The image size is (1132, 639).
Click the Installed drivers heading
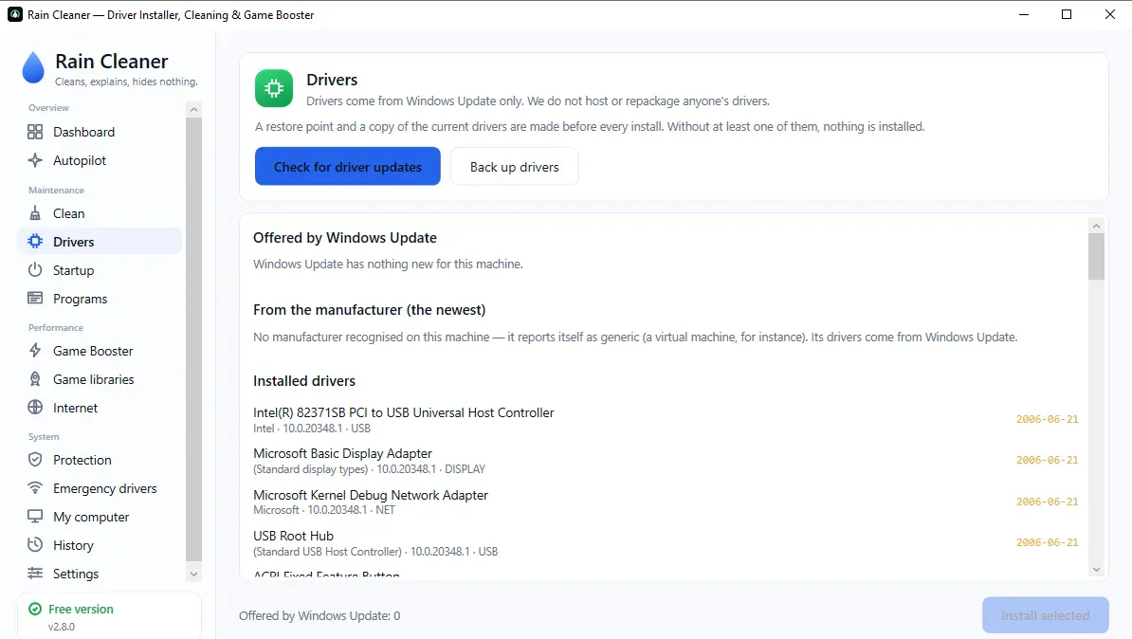pyautogui.click(x=304, y=380)
